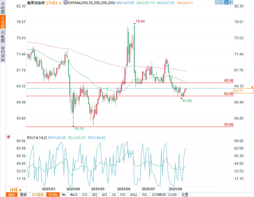Click the RSI1:45.55 value label

tap(57, 138)
